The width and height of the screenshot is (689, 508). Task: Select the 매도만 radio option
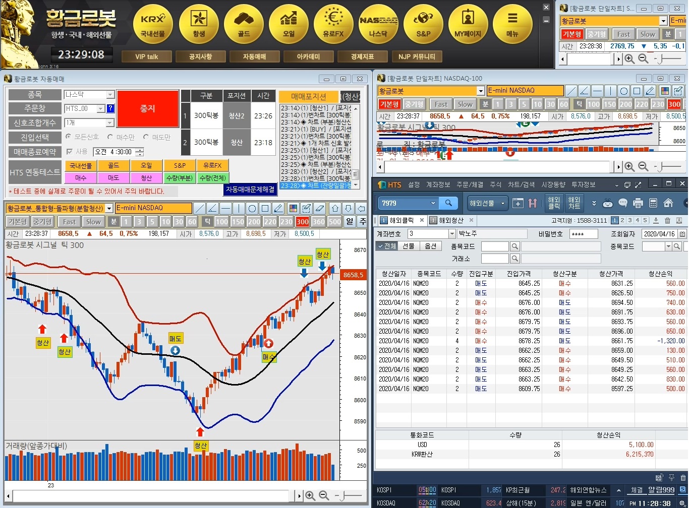click(146, 137)
